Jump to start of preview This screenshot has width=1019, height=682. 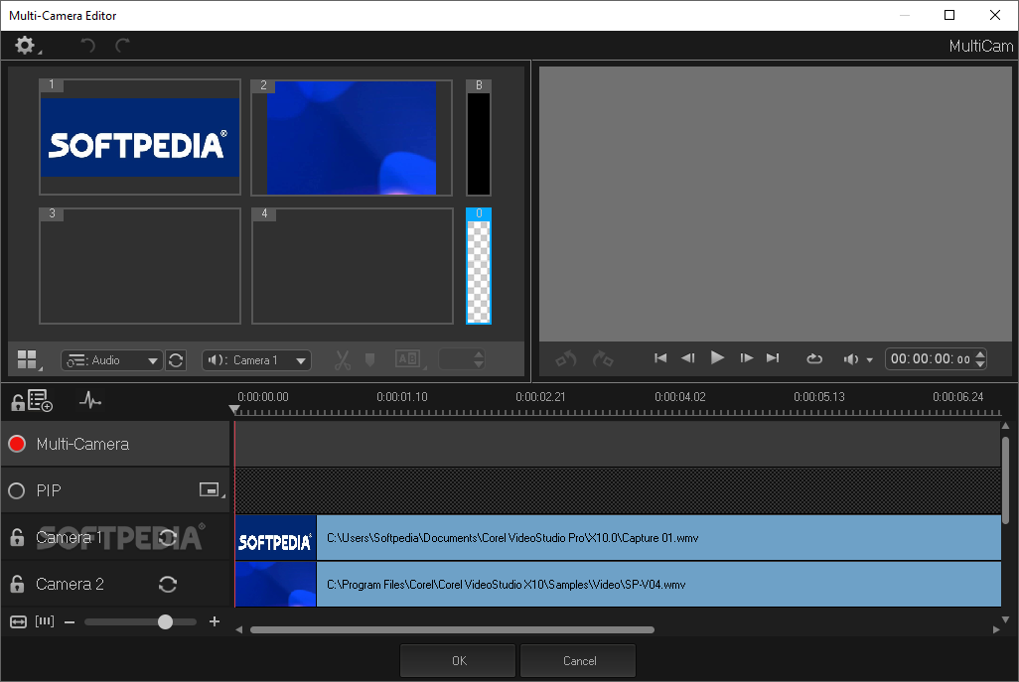[x=660, y=358]
